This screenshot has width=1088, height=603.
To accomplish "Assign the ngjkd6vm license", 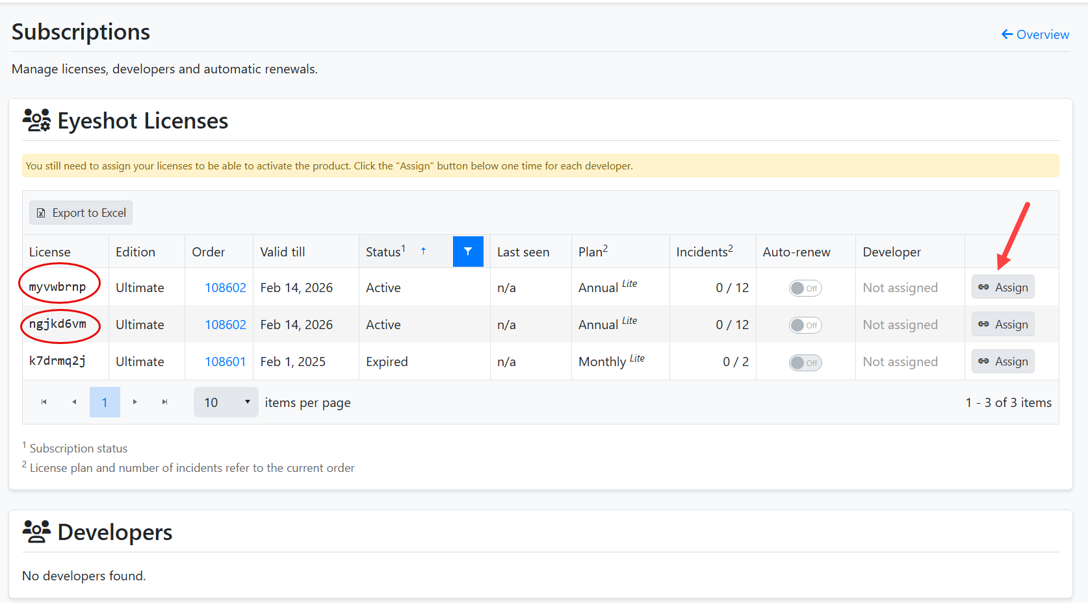I will 1003,324.
